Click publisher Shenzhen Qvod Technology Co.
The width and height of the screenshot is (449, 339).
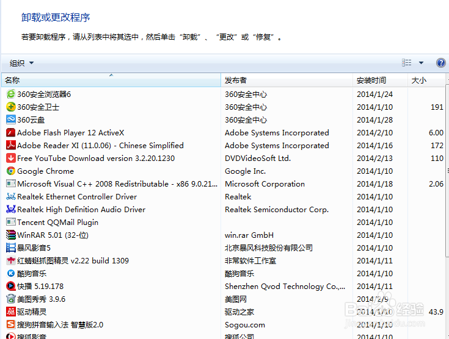pos(285,287)
